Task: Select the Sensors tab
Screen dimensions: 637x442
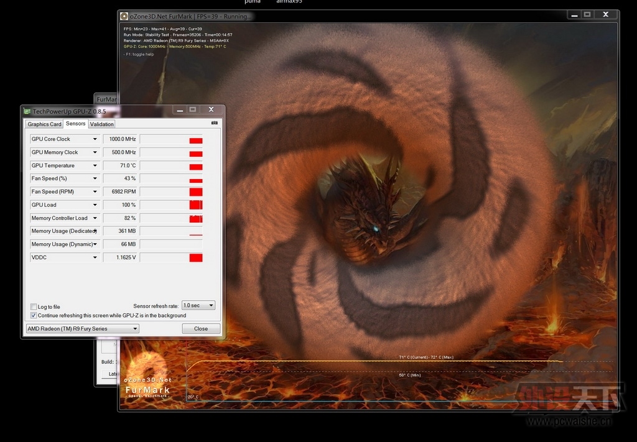Action: pos(75,123)
